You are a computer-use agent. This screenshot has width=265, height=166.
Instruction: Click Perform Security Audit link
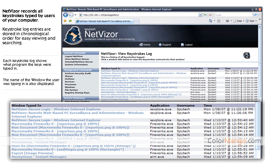coord(78,73)
